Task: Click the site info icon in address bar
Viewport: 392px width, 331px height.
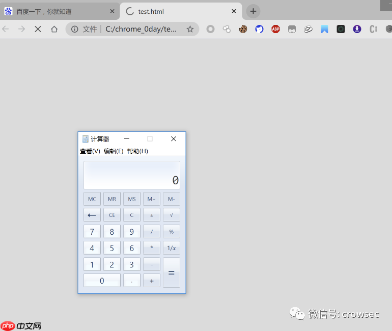Action: point(74,29)
